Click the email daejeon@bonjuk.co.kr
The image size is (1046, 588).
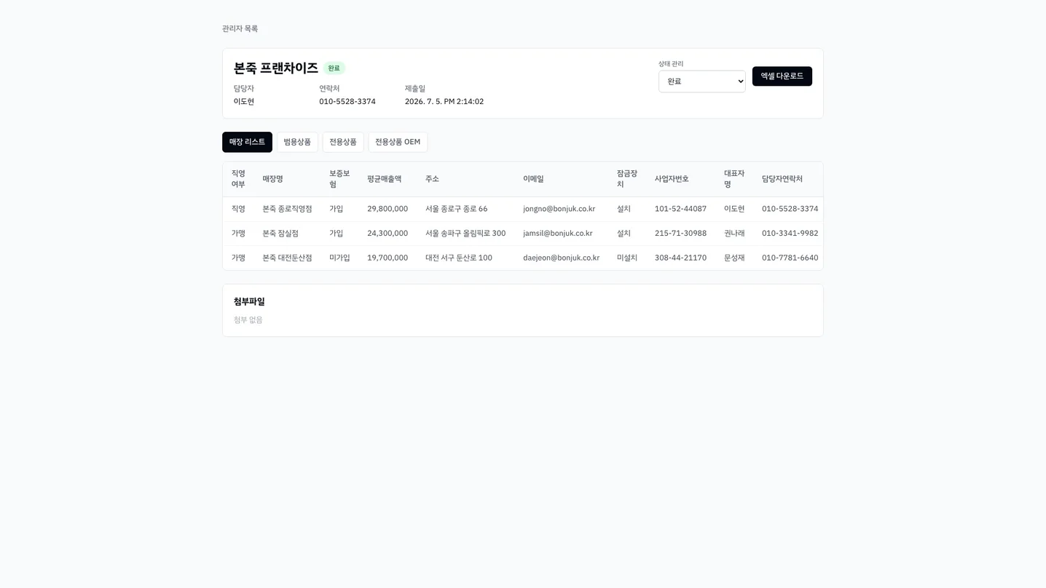click(x=562, y=258)
